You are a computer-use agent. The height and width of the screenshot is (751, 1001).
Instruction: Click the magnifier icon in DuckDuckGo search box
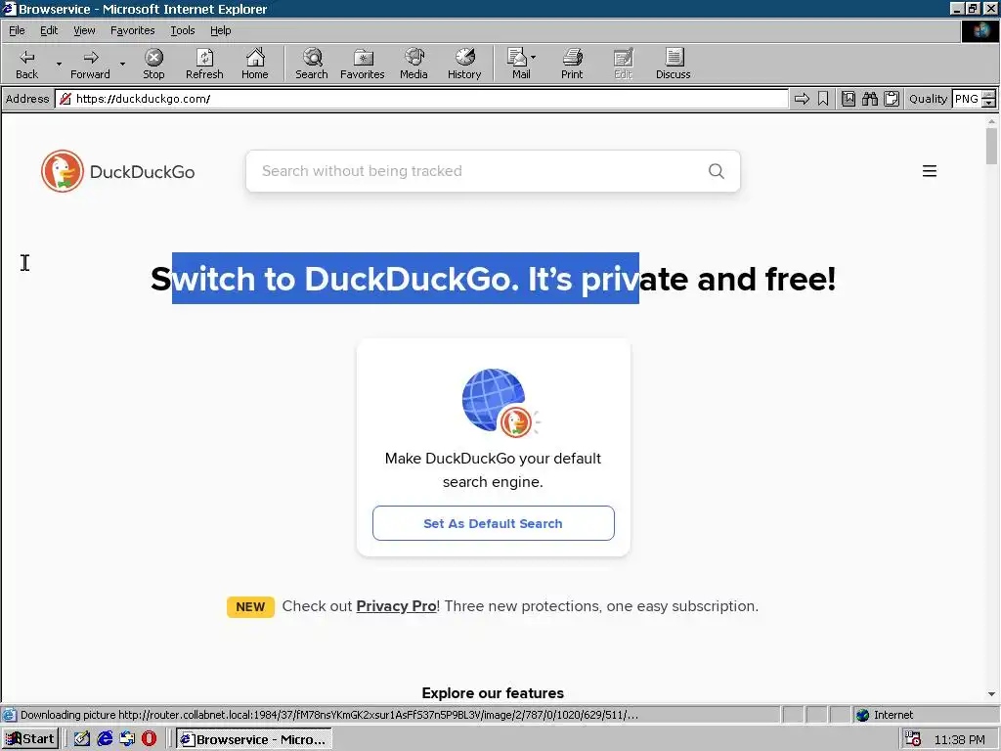coord(717,171)
